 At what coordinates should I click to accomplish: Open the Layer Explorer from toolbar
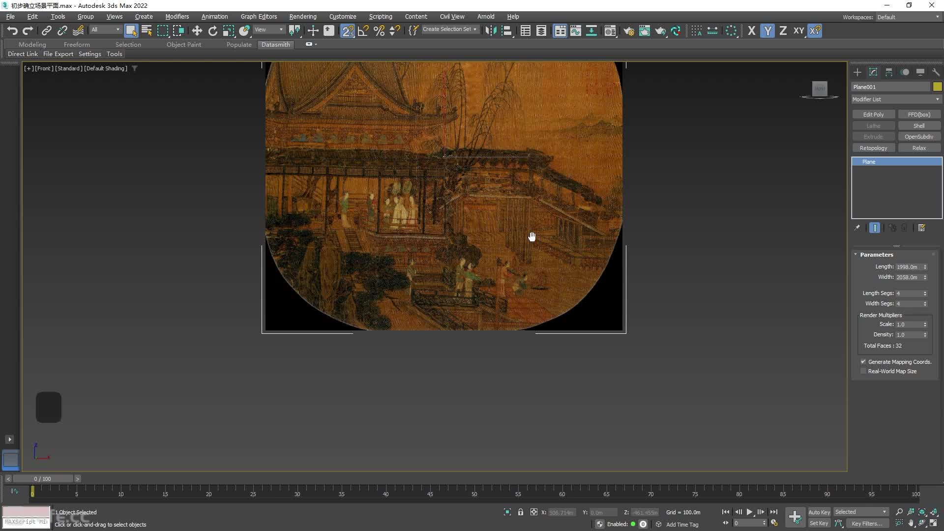click(541, 30)
